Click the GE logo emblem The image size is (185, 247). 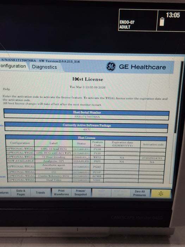tap(111, 66)
